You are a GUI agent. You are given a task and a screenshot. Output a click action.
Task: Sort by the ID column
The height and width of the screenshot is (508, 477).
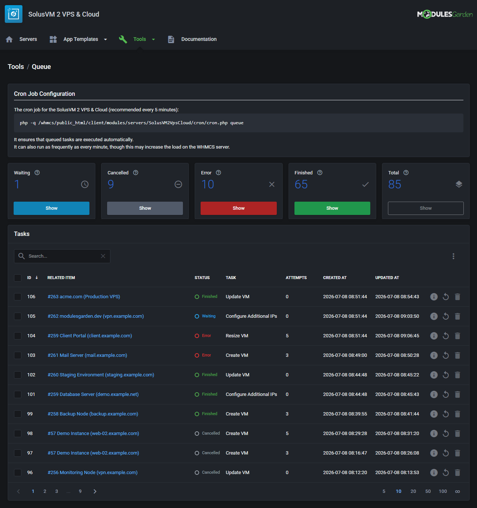pos(32,278)
